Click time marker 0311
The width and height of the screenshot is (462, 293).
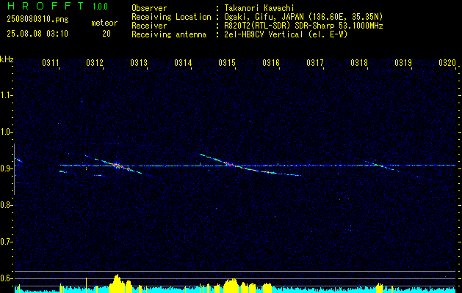pos(51,63)
